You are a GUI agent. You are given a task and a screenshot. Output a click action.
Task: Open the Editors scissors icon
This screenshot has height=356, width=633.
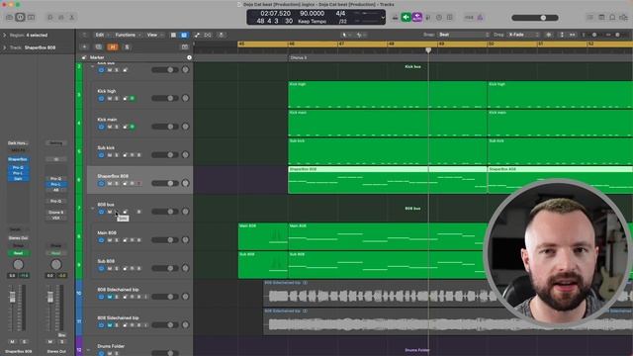click(72, 18)
